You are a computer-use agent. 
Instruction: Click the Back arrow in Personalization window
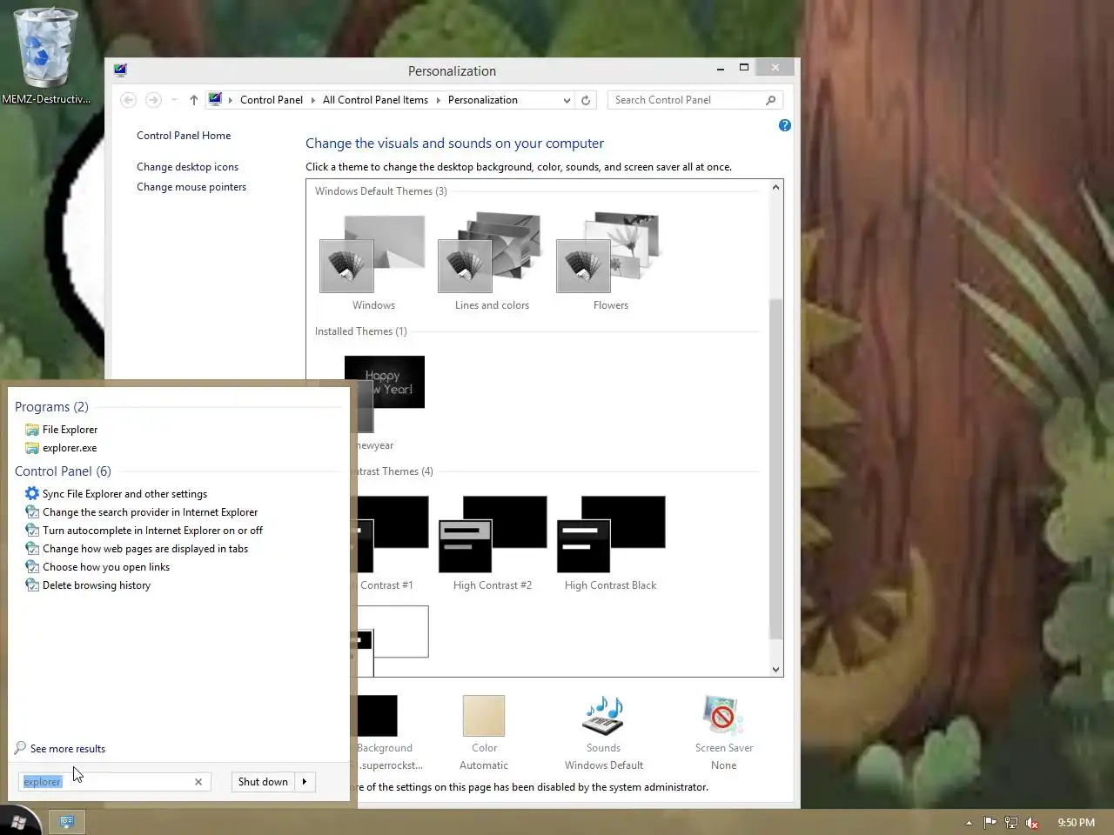[129, 100]
